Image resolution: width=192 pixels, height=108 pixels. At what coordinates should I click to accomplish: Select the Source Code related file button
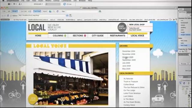5,19
